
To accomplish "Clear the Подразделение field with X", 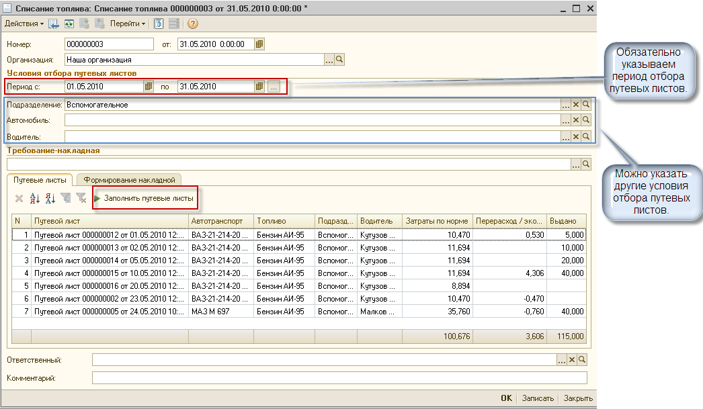I will [x=576, y=105].
